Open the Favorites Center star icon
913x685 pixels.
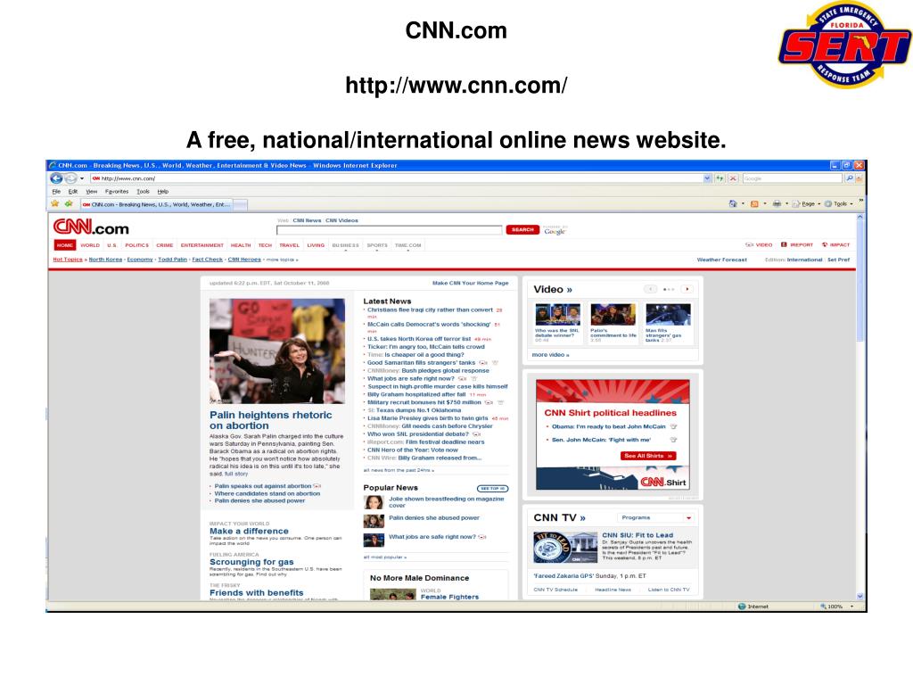pos(55,204)
